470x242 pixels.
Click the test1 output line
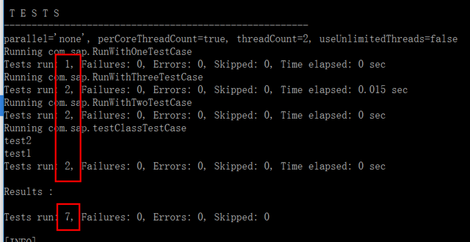pos(16,154)
